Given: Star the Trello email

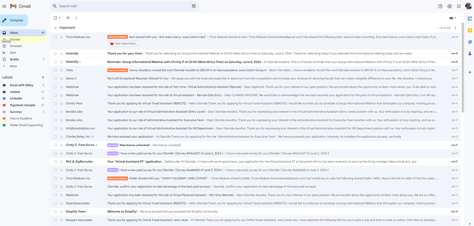Looking at the screenshot, I should [61, 70].
